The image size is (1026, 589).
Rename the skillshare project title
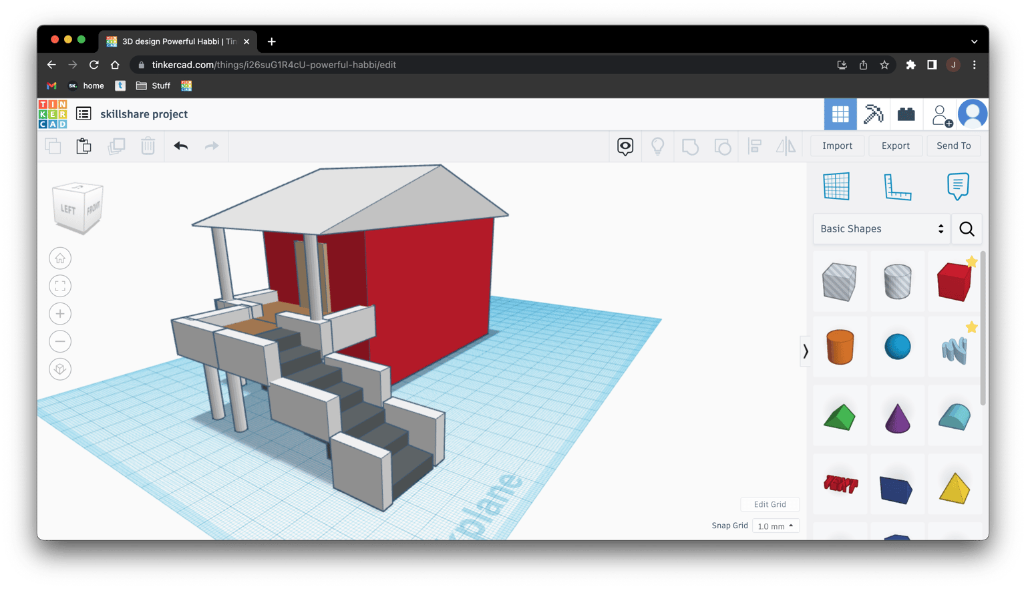[x=144, y=114]
